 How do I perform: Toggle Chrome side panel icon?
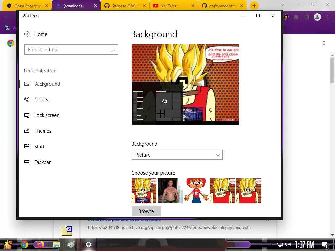pyautogui.click(x=307, y=17)
